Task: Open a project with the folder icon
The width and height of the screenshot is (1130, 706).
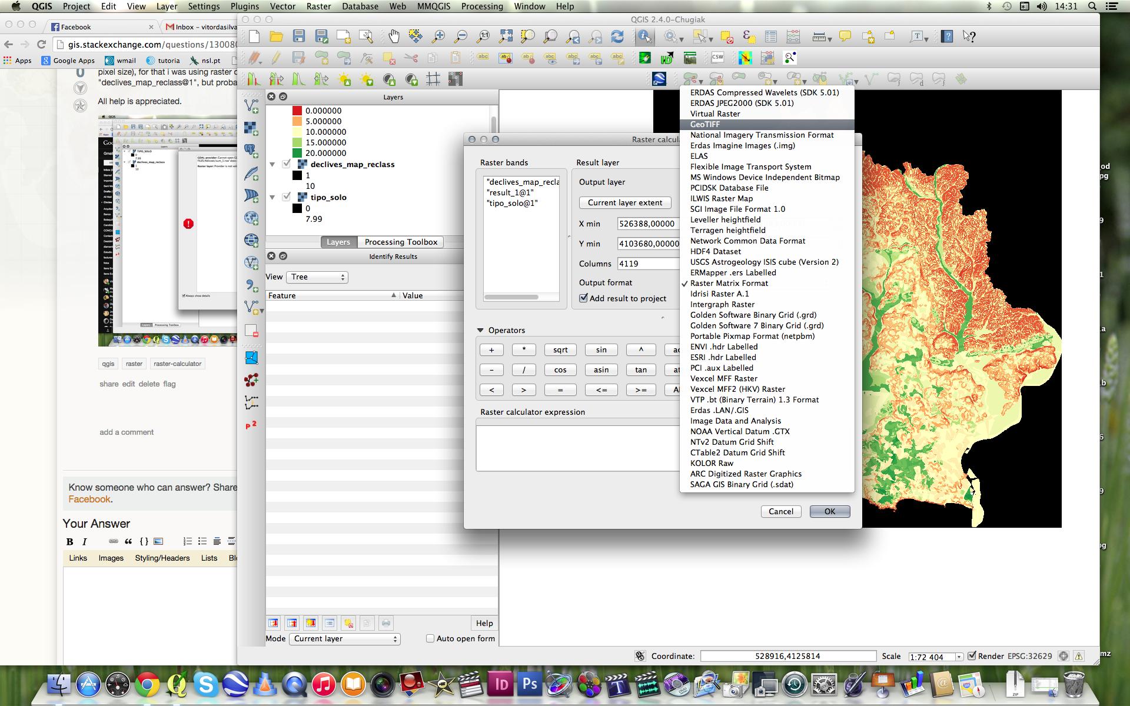Action: tap(276, 36)
